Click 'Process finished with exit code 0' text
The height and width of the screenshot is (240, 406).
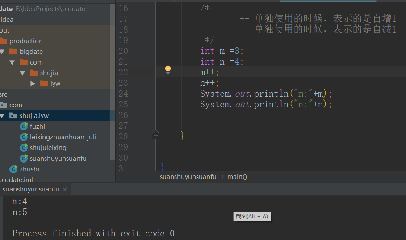click(x=93, y=234)
